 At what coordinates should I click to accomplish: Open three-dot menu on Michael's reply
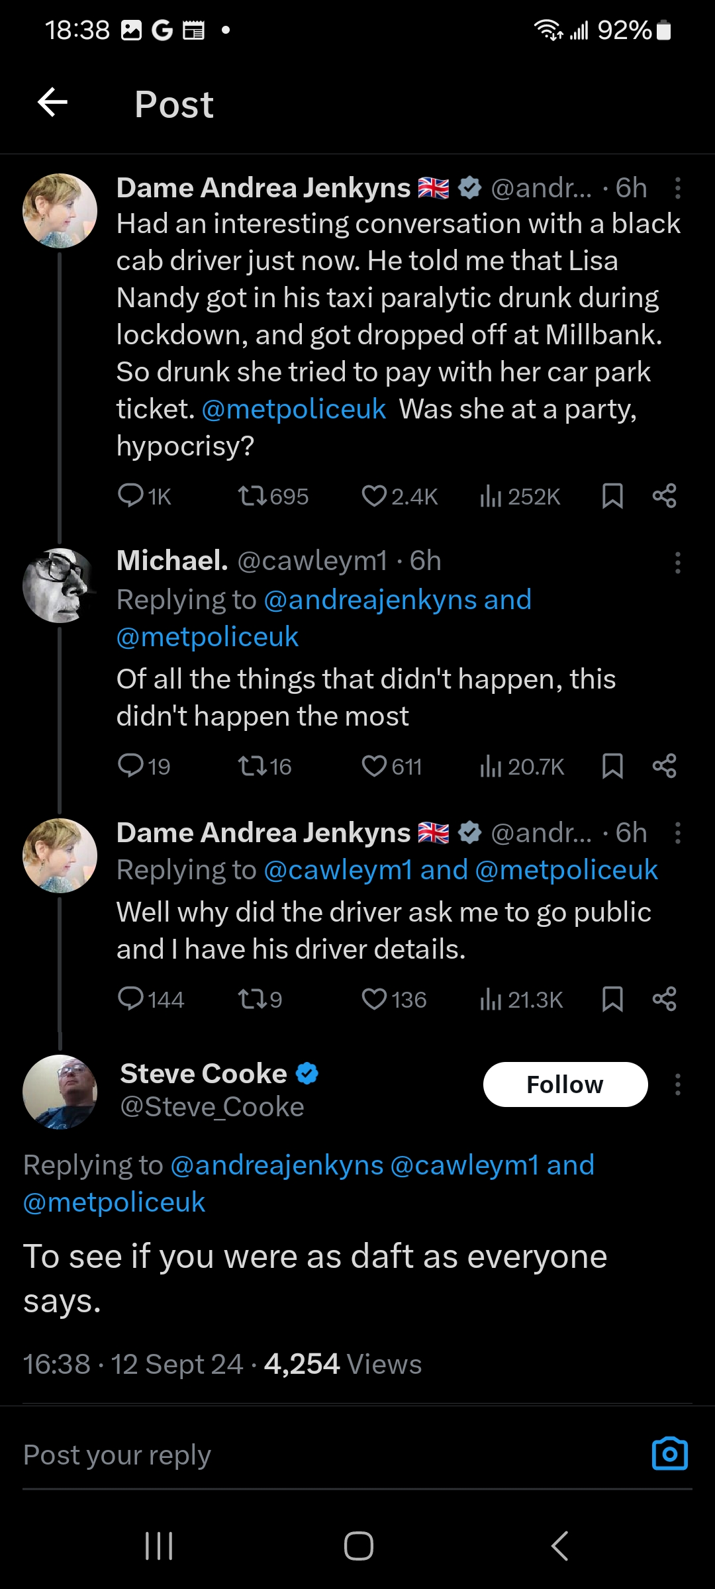pyautogui.click(x=677, y=563)
